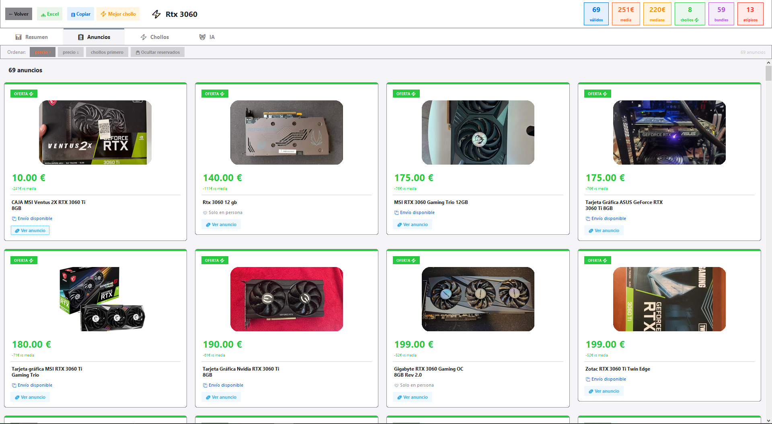The width and height of the screenshot is (772, 424).
Task: Click the lightning bolt icon beside Rtx 3060 title
Action: (x=156, y=14)
